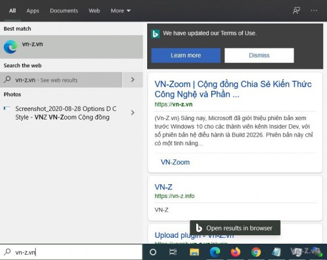Click the VN-Z description text under vn-z.info
This screenshot has height=260, width=327.
tap(162, 210)
